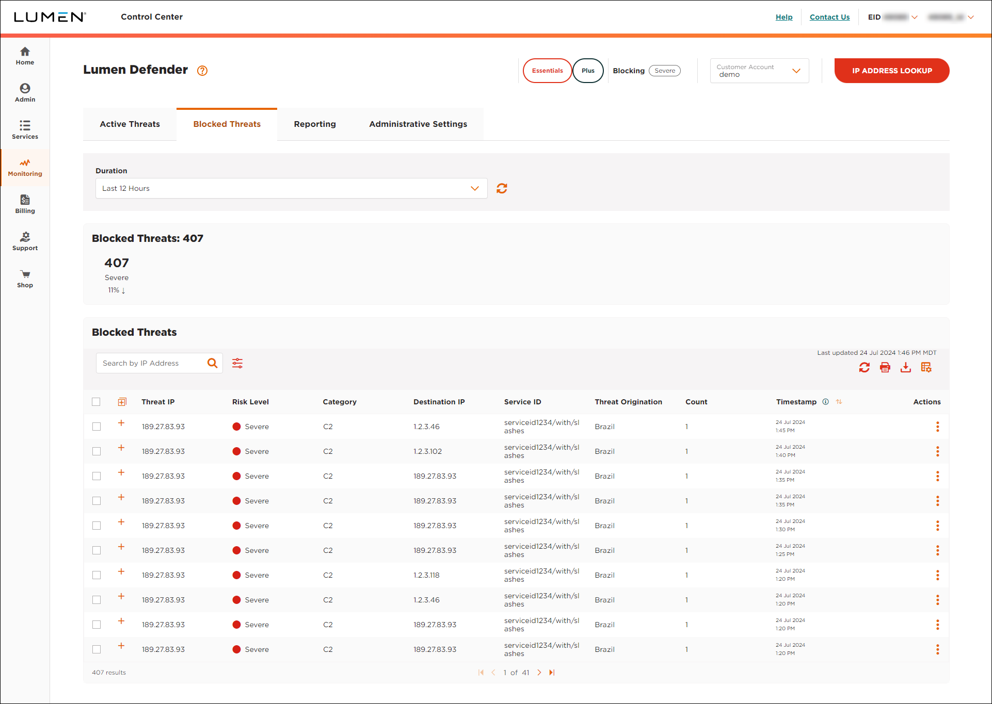Click Count column header
The image size is (992, 704).
[x=696, y=402]
